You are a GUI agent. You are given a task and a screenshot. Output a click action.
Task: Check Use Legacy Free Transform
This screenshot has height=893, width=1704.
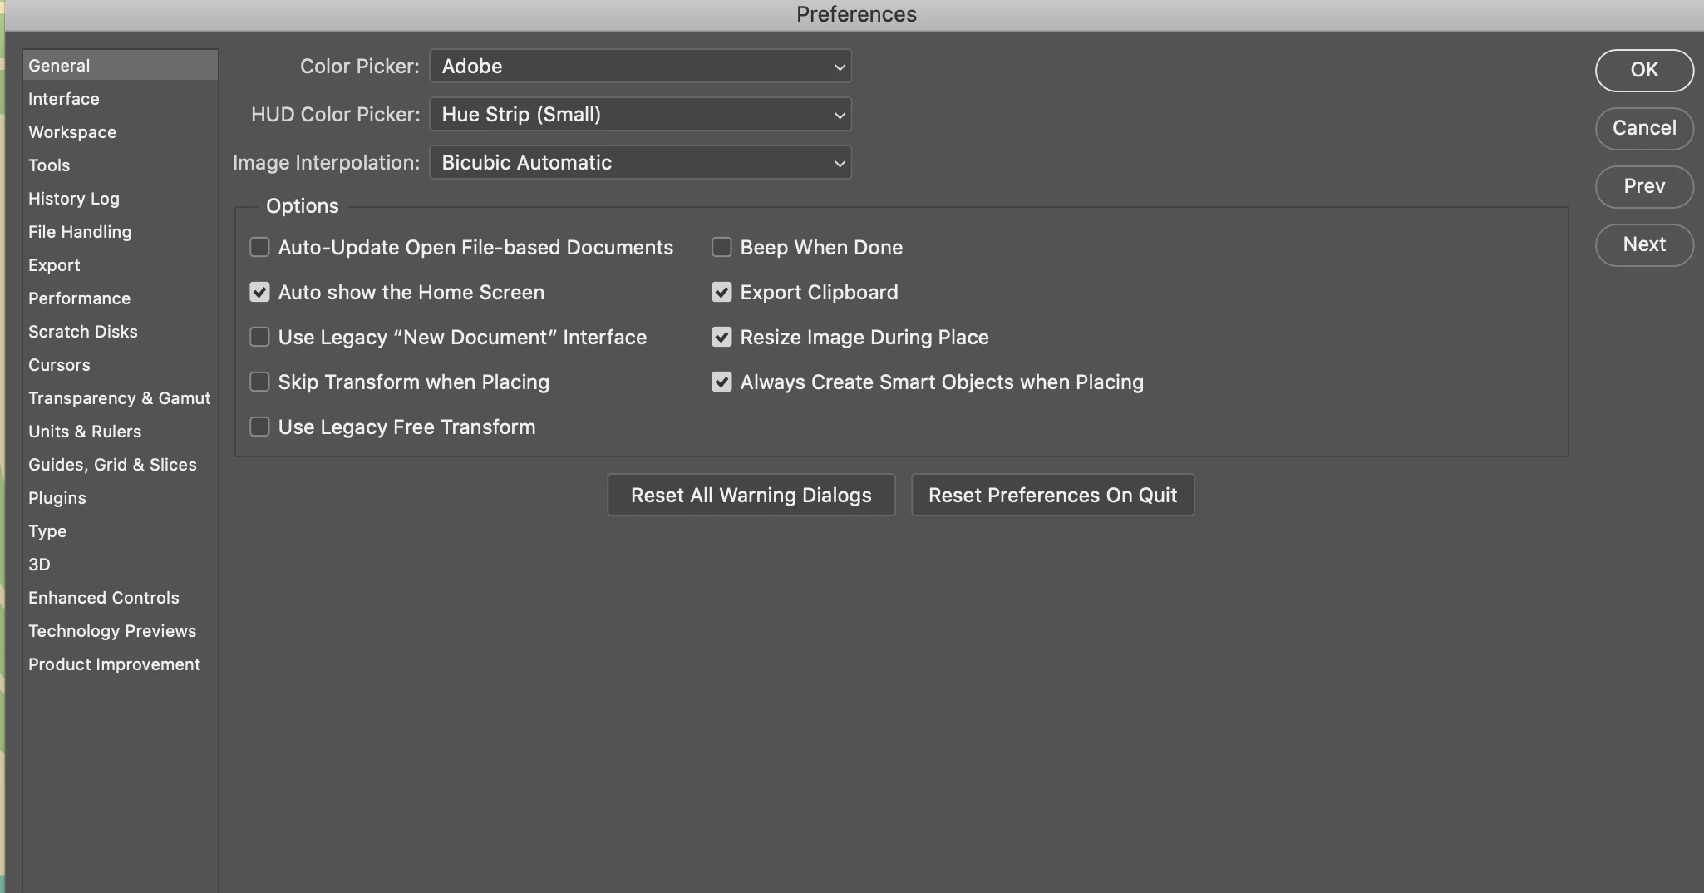coord(259,427)
